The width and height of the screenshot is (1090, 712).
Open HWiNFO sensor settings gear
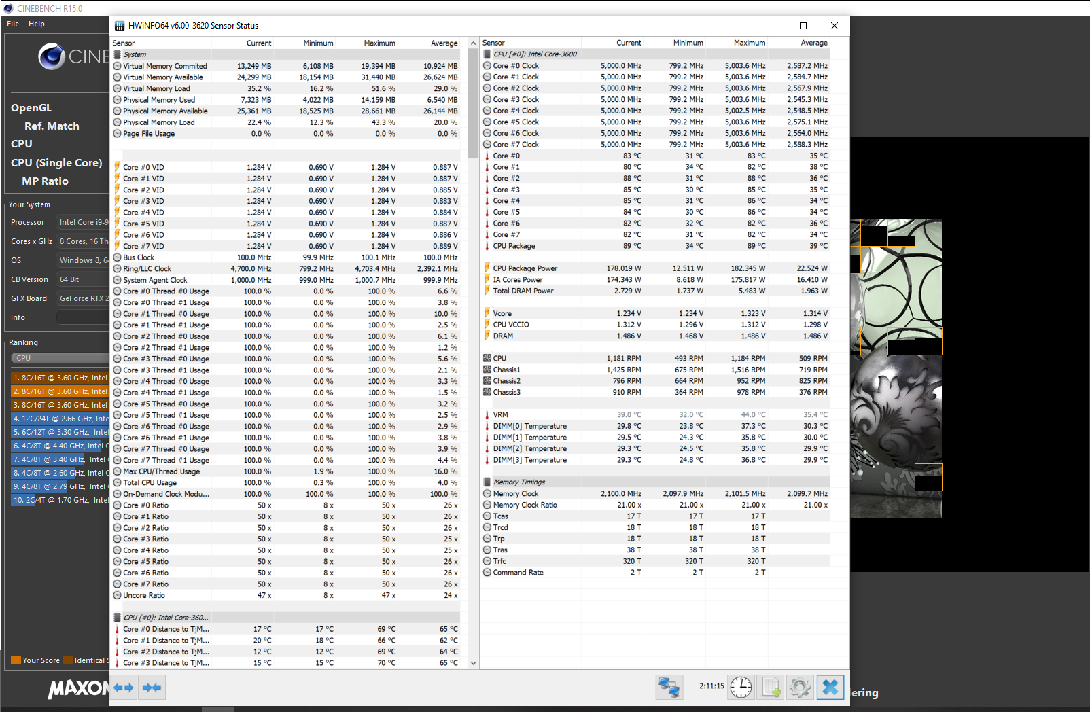[800, 688]
